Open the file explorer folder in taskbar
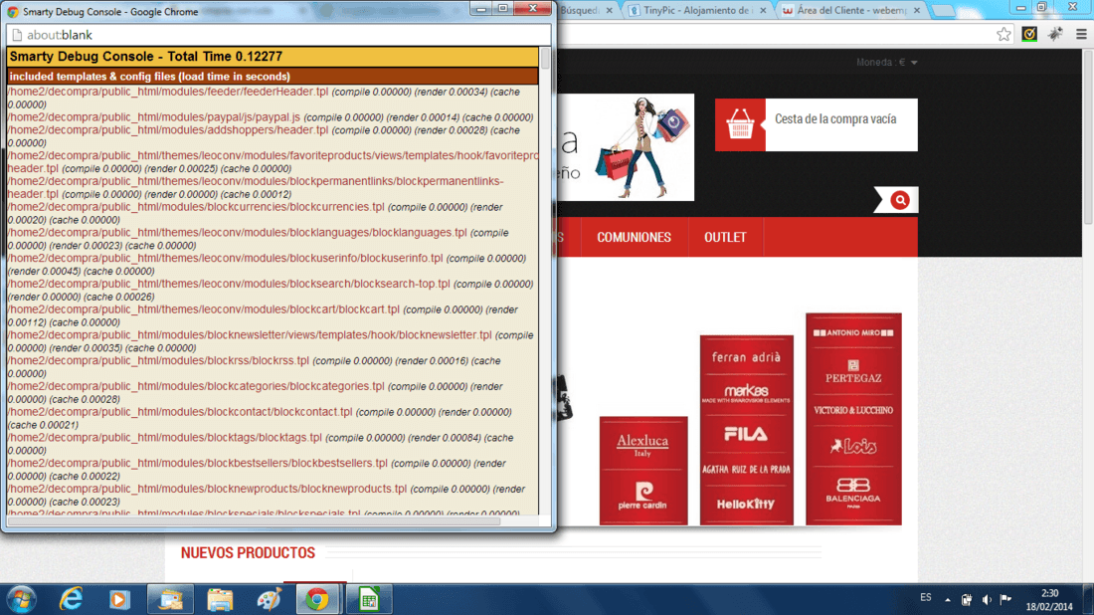The width and height of the screenshot is (1094, 615). (x=220, y=600)
